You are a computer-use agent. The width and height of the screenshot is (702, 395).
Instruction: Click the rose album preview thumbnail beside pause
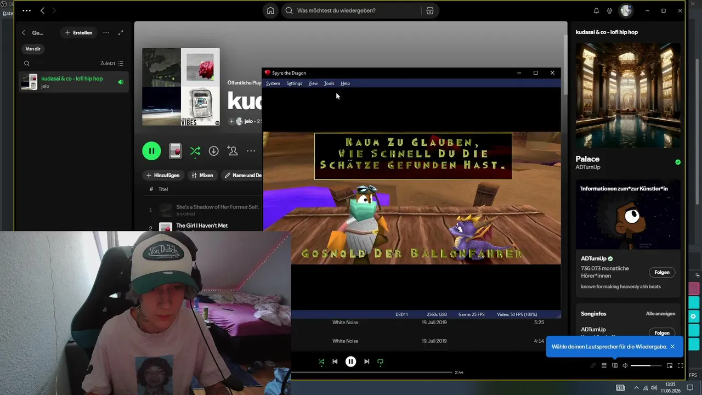click(175, 151)
